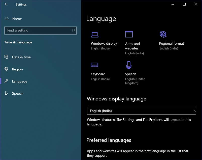Click the Regional format globe icon
The image size is (202, 160).
coord(163,34)
